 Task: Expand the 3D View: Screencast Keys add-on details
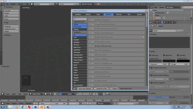tap(90, 46)
